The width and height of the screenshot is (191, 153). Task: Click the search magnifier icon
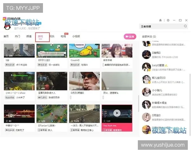pyautogui.click(x=185, y=26)
